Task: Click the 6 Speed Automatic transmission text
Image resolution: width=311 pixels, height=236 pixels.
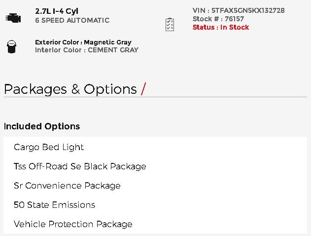Action: pyautogui.click(x=72, y=20)
